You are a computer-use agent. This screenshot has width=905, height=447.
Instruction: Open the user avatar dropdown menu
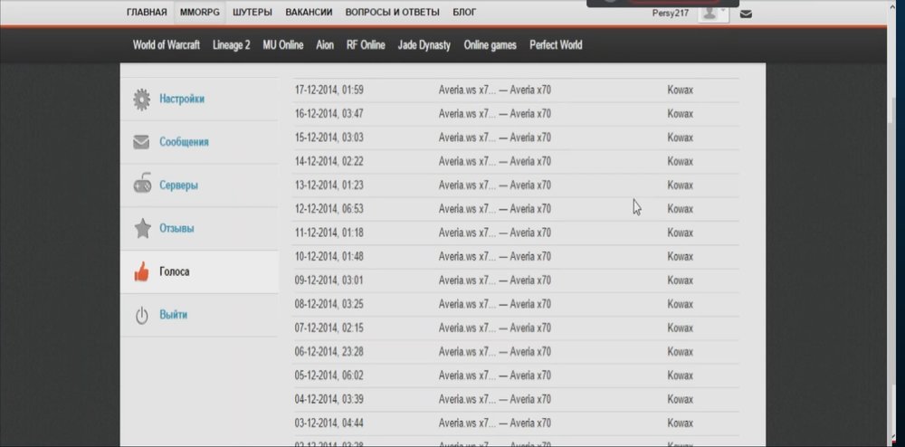(x=714, y=13)
